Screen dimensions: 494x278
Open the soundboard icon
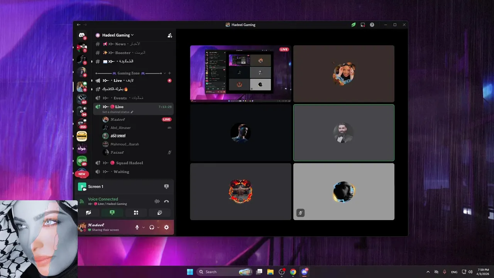(160, 213)
